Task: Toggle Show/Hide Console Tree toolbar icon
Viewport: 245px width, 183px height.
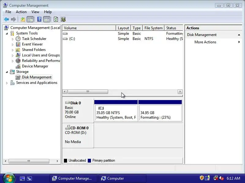Action: click(30, 20)
